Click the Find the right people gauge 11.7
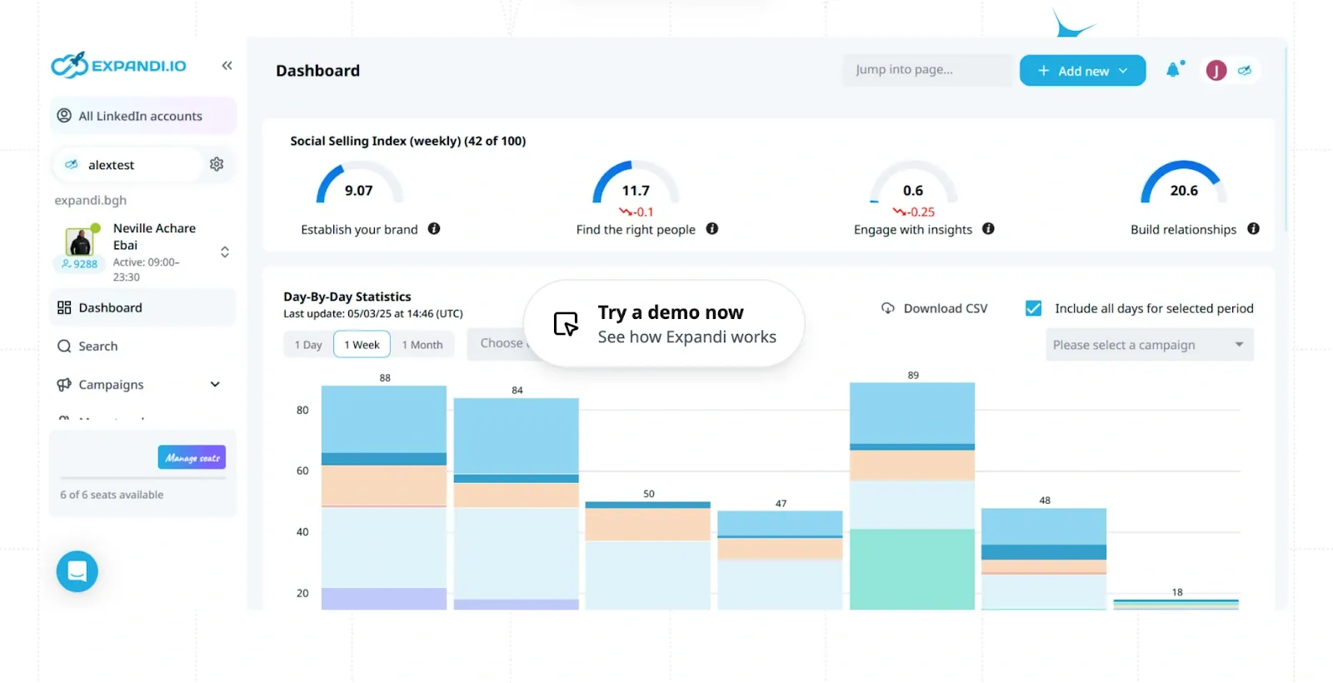The width and height of the screenshot is (1333, 683). tap(636, 183)
